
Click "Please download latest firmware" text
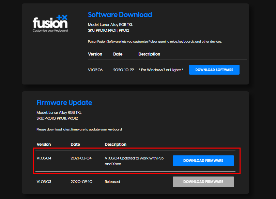pyautogui.click(x=79, y=129)
